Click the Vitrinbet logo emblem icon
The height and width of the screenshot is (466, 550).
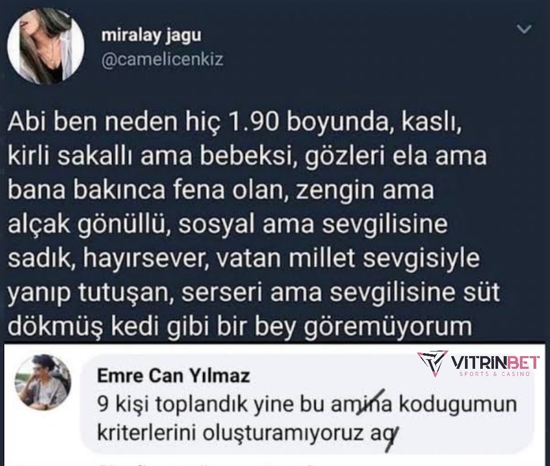tap(432, 363)
